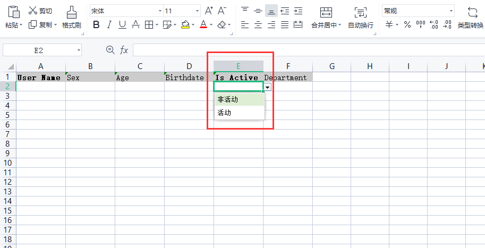Toggle Bold formatting
This screenshot has height=248, width=485.
96,25
